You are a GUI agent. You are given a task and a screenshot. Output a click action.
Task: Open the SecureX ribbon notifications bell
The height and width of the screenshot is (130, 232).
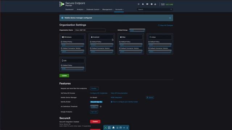pos(113,127)
